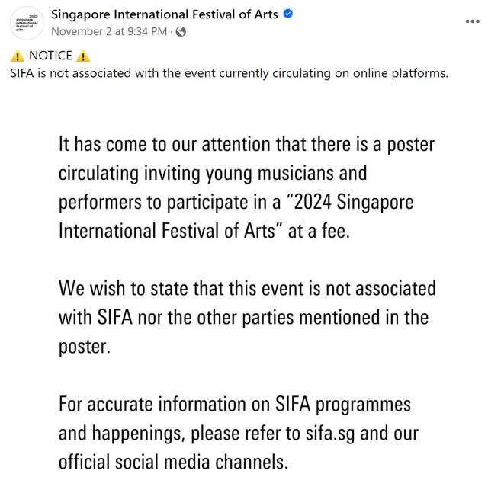The image size is (488, 477).
Task: Open the SIFA profile picture avatar
Action: 27,23
